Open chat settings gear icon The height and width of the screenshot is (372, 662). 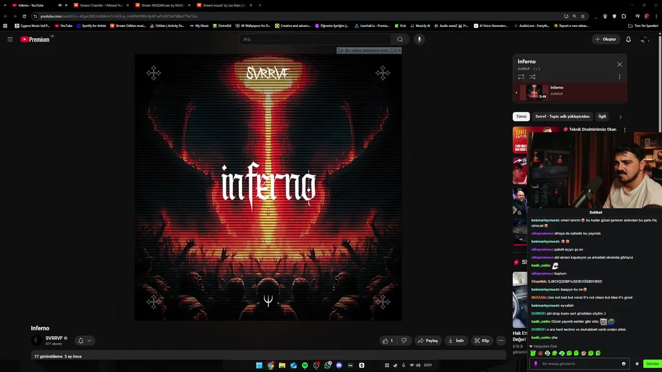[x=637, y=364]
